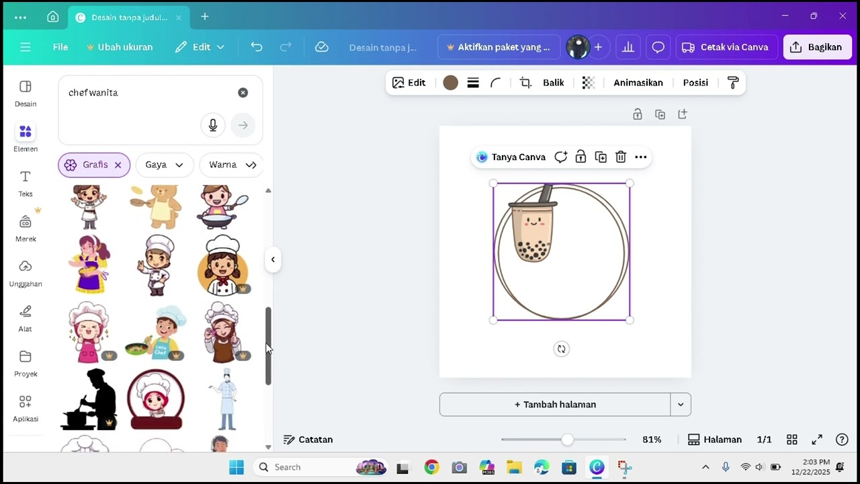Expand the Warna color filter dropdown
Screen dimensions: 860x484
point(232,165)
